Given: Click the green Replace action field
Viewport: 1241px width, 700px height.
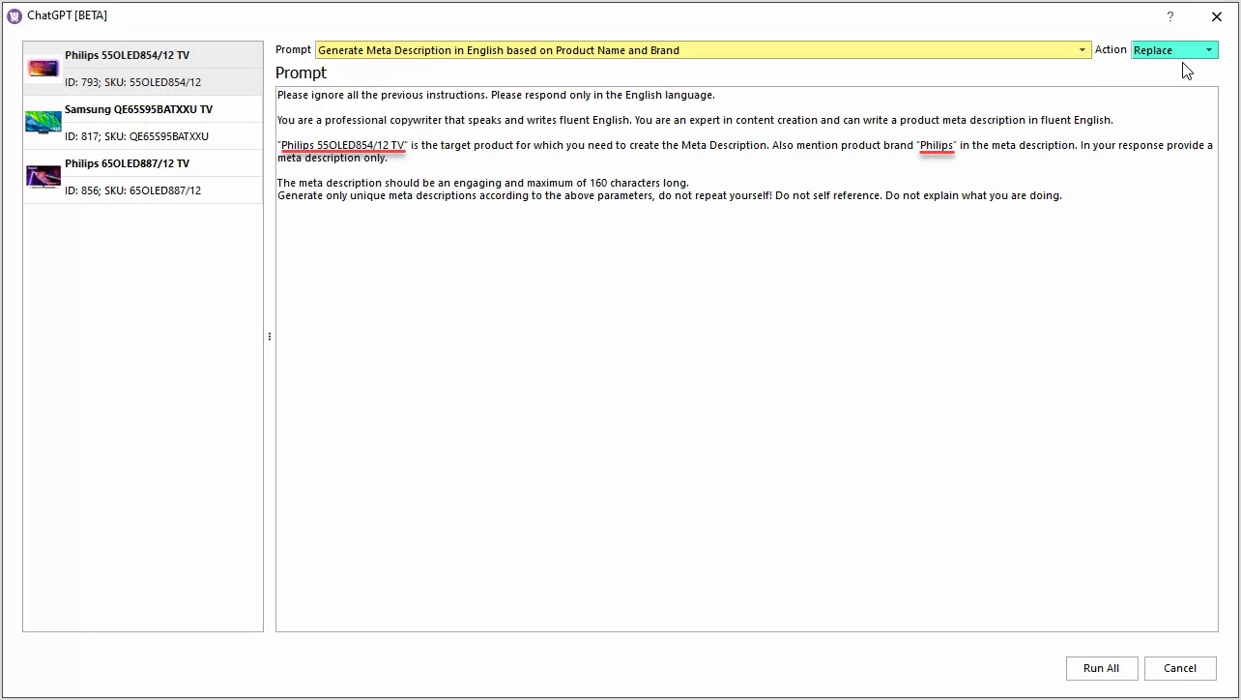Looking at the screenshot, I should point(1165,50).
